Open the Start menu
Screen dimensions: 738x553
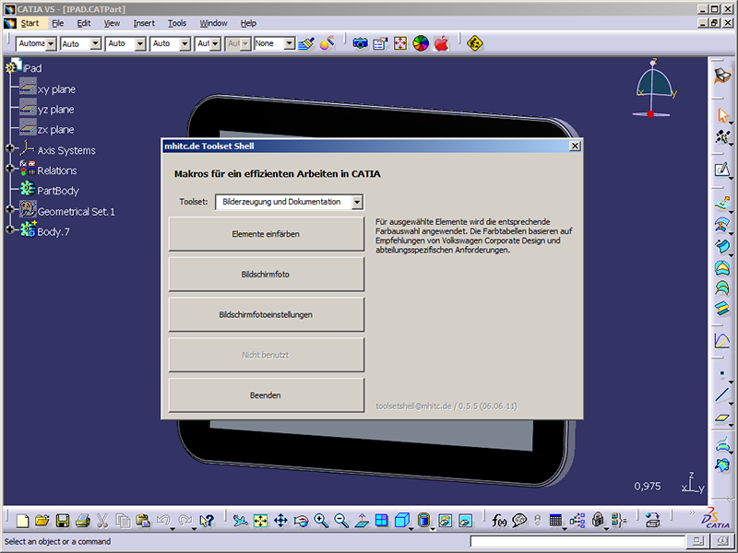coord(30,23)
